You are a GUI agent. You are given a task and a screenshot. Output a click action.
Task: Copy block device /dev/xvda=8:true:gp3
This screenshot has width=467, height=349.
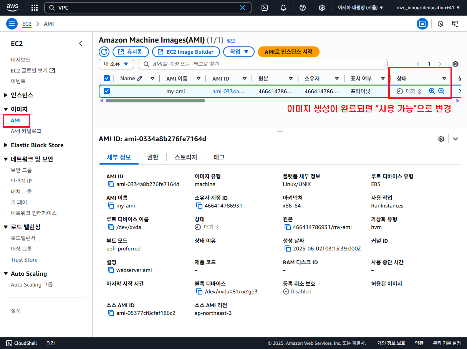[199, 291]
